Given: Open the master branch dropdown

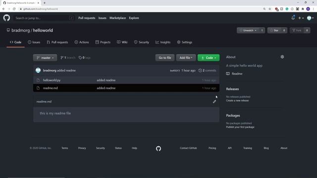Looking at the screenshot, I should point(45,58).
